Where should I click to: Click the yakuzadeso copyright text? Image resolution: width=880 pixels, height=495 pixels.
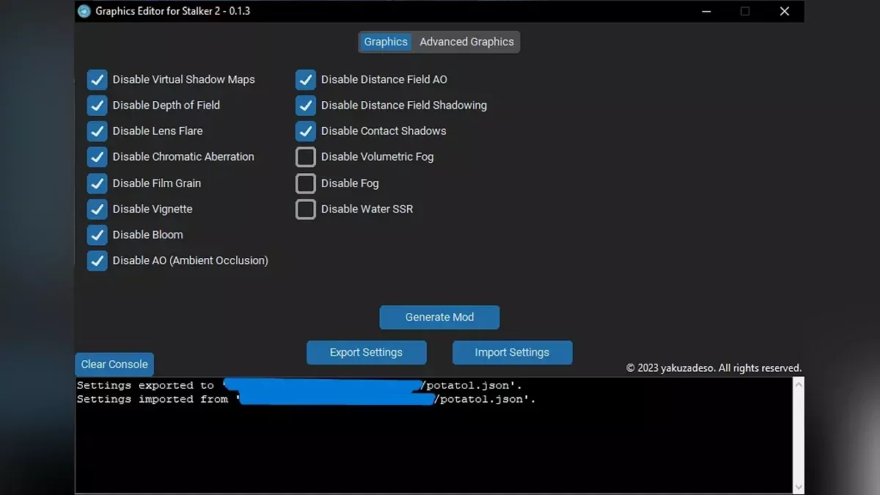pyautogui.click(x=714, y=368)
